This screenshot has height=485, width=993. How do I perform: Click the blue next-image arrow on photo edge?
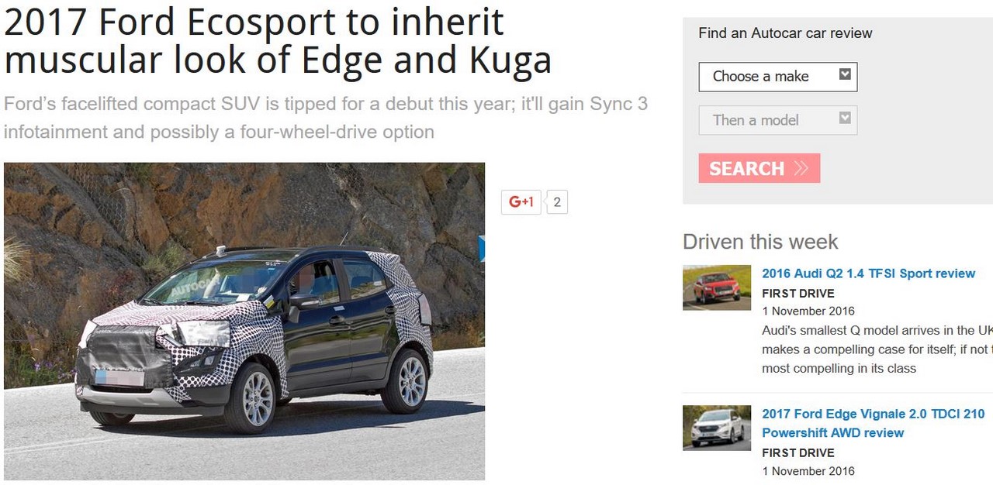click(482, 249)
